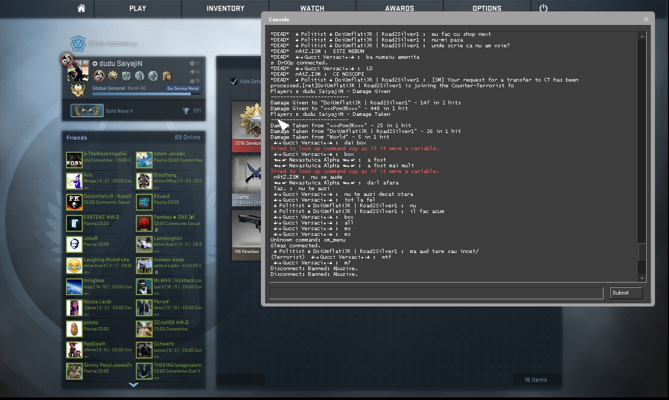Open the INVENTORY menu
The width and height of the screenshot is (669, 400).
[x=226, y=8]
